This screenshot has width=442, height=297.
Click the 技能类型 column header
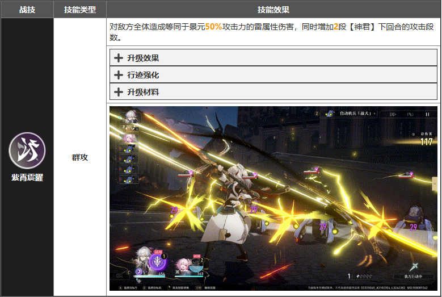[80, 10]
